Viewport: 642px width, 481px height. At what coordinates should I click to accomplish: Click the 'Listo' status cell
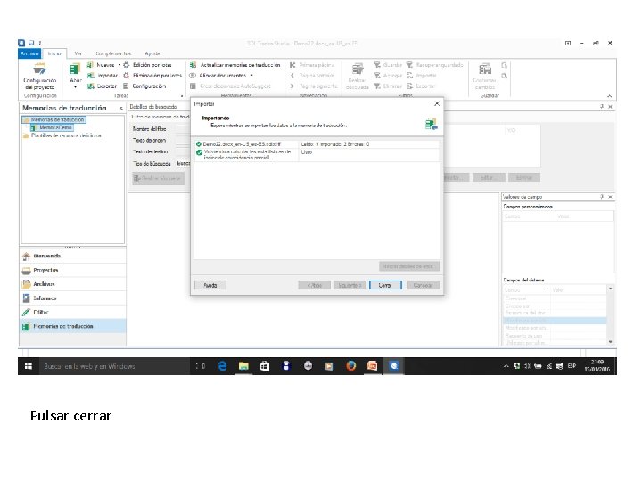coord(307,152)
